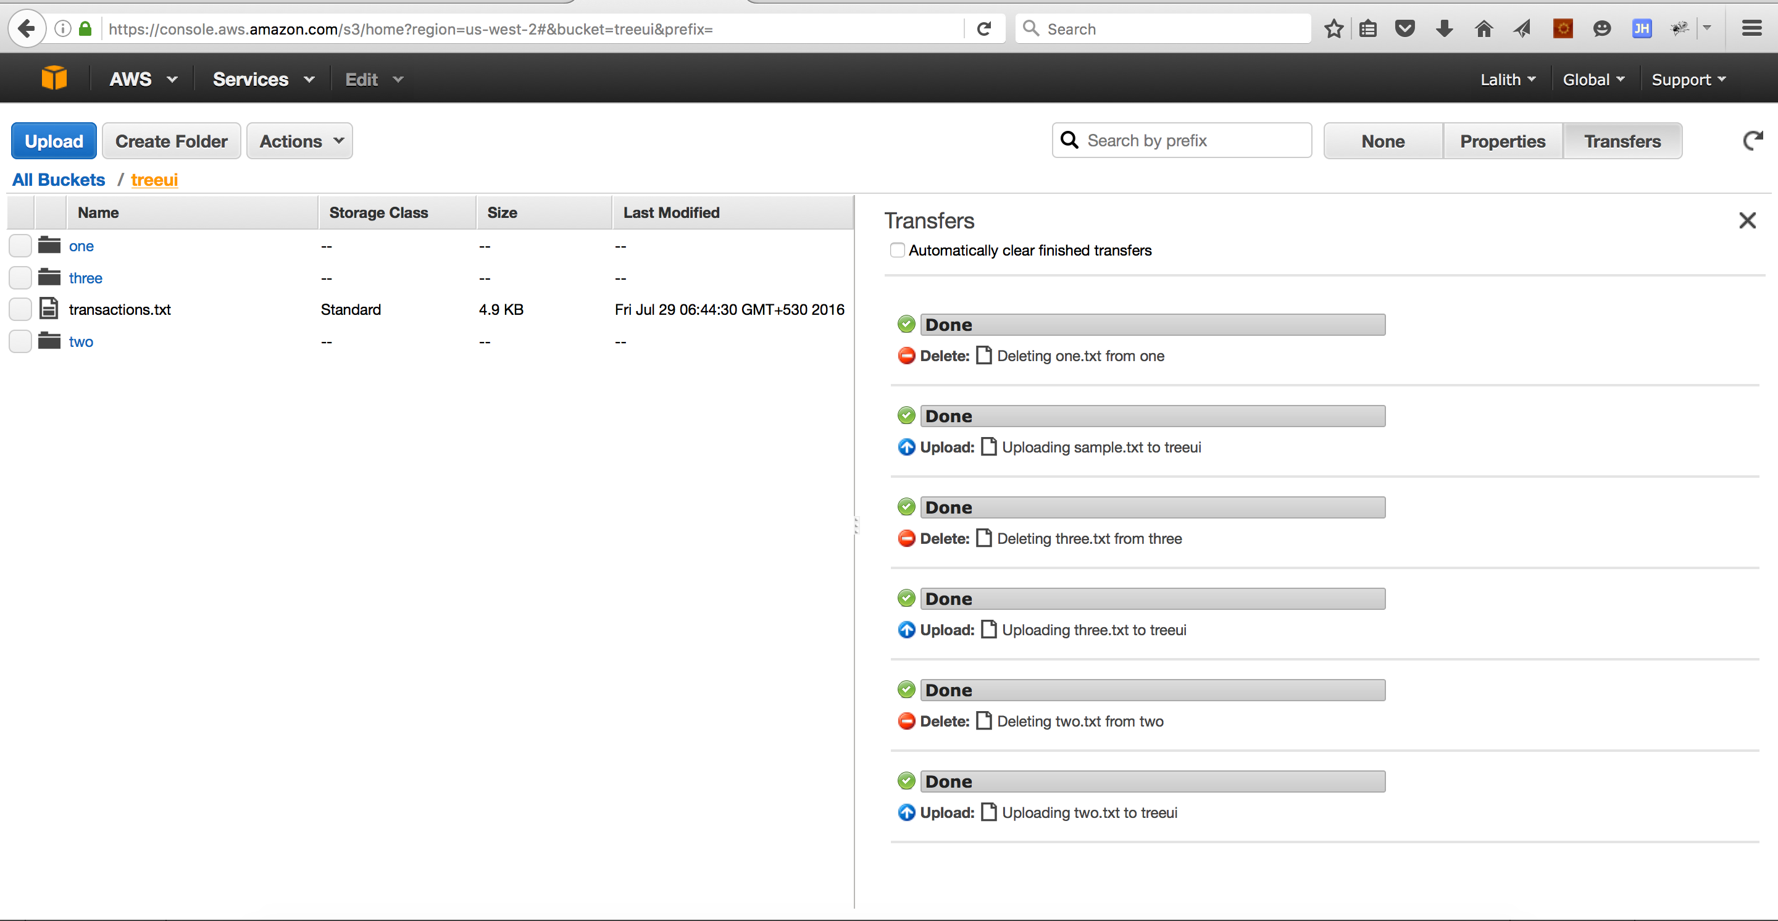Screen dimensions: 1778x921
Task: Click Done progress bar for Uploading two.txt
Action: (1152, 781)
